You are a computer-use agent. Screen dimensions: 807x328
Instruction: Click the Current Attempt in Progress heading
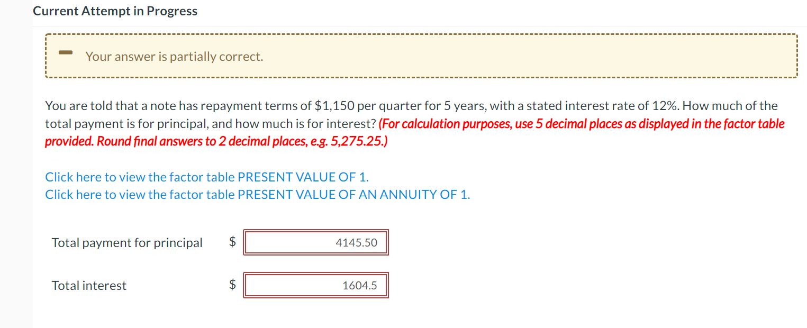(x=115, y=11)
